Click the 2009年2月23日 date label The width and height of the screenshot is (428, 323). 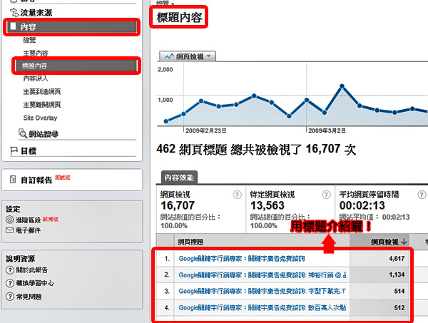[206, 130]
